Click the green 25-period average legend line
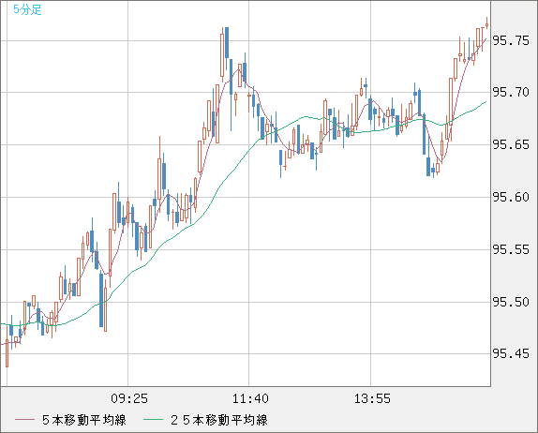Viewport: 538px width, 433px height. (x=153, y=420)
